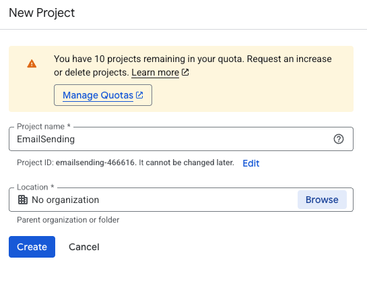The image size is (367, 290).
Task: Create the new project
Action: [x=32, y=247]
